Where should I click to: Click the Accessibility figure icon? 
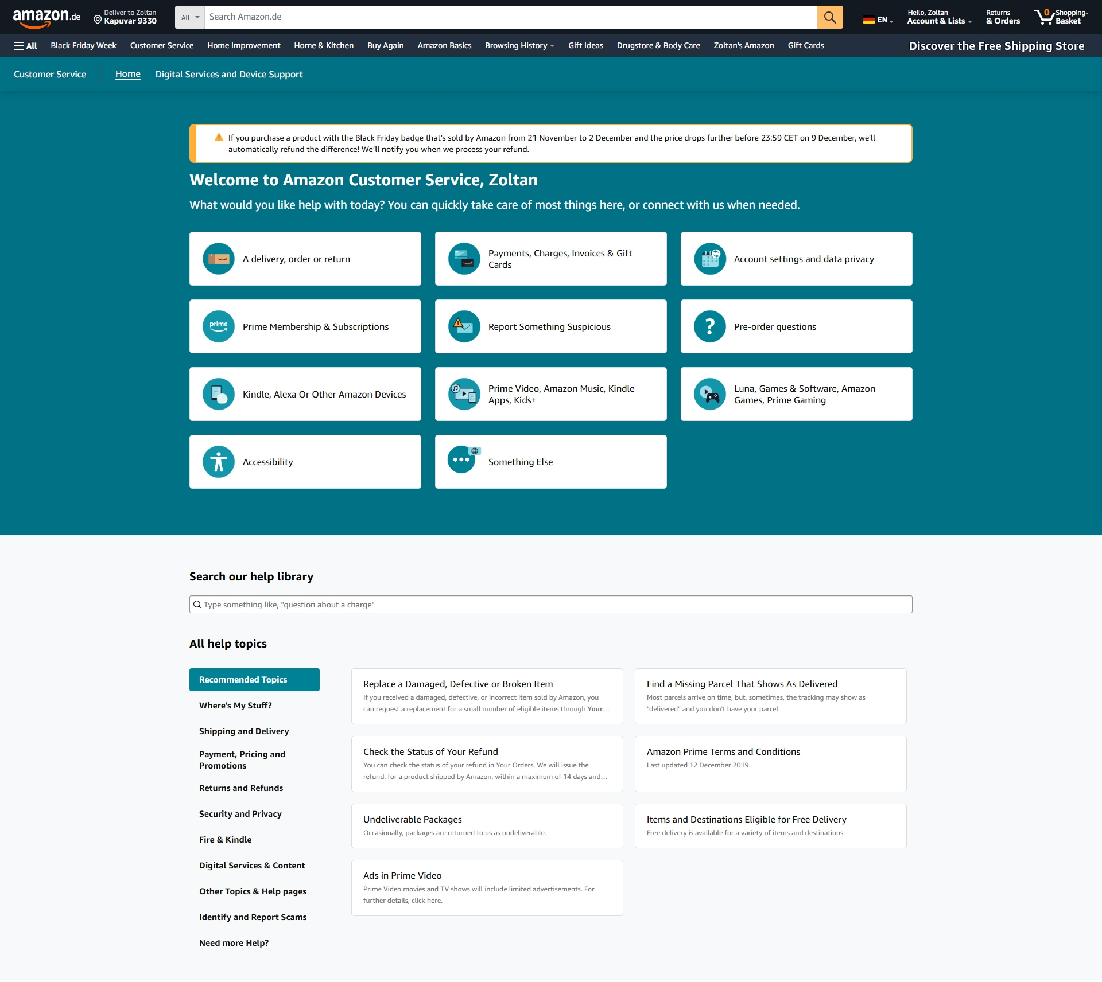coord(219,462)
